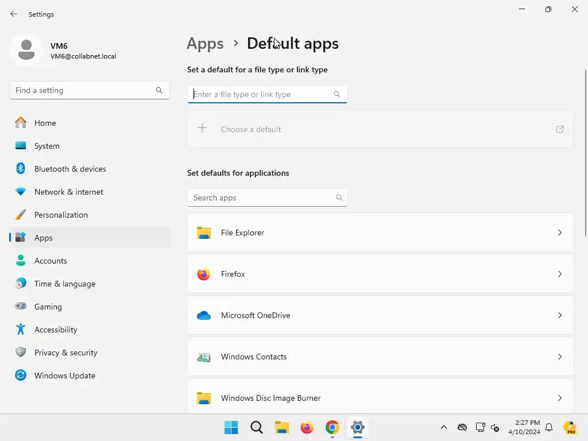
Task: Go to Personalization settings
Action: [x=90, y=215]
